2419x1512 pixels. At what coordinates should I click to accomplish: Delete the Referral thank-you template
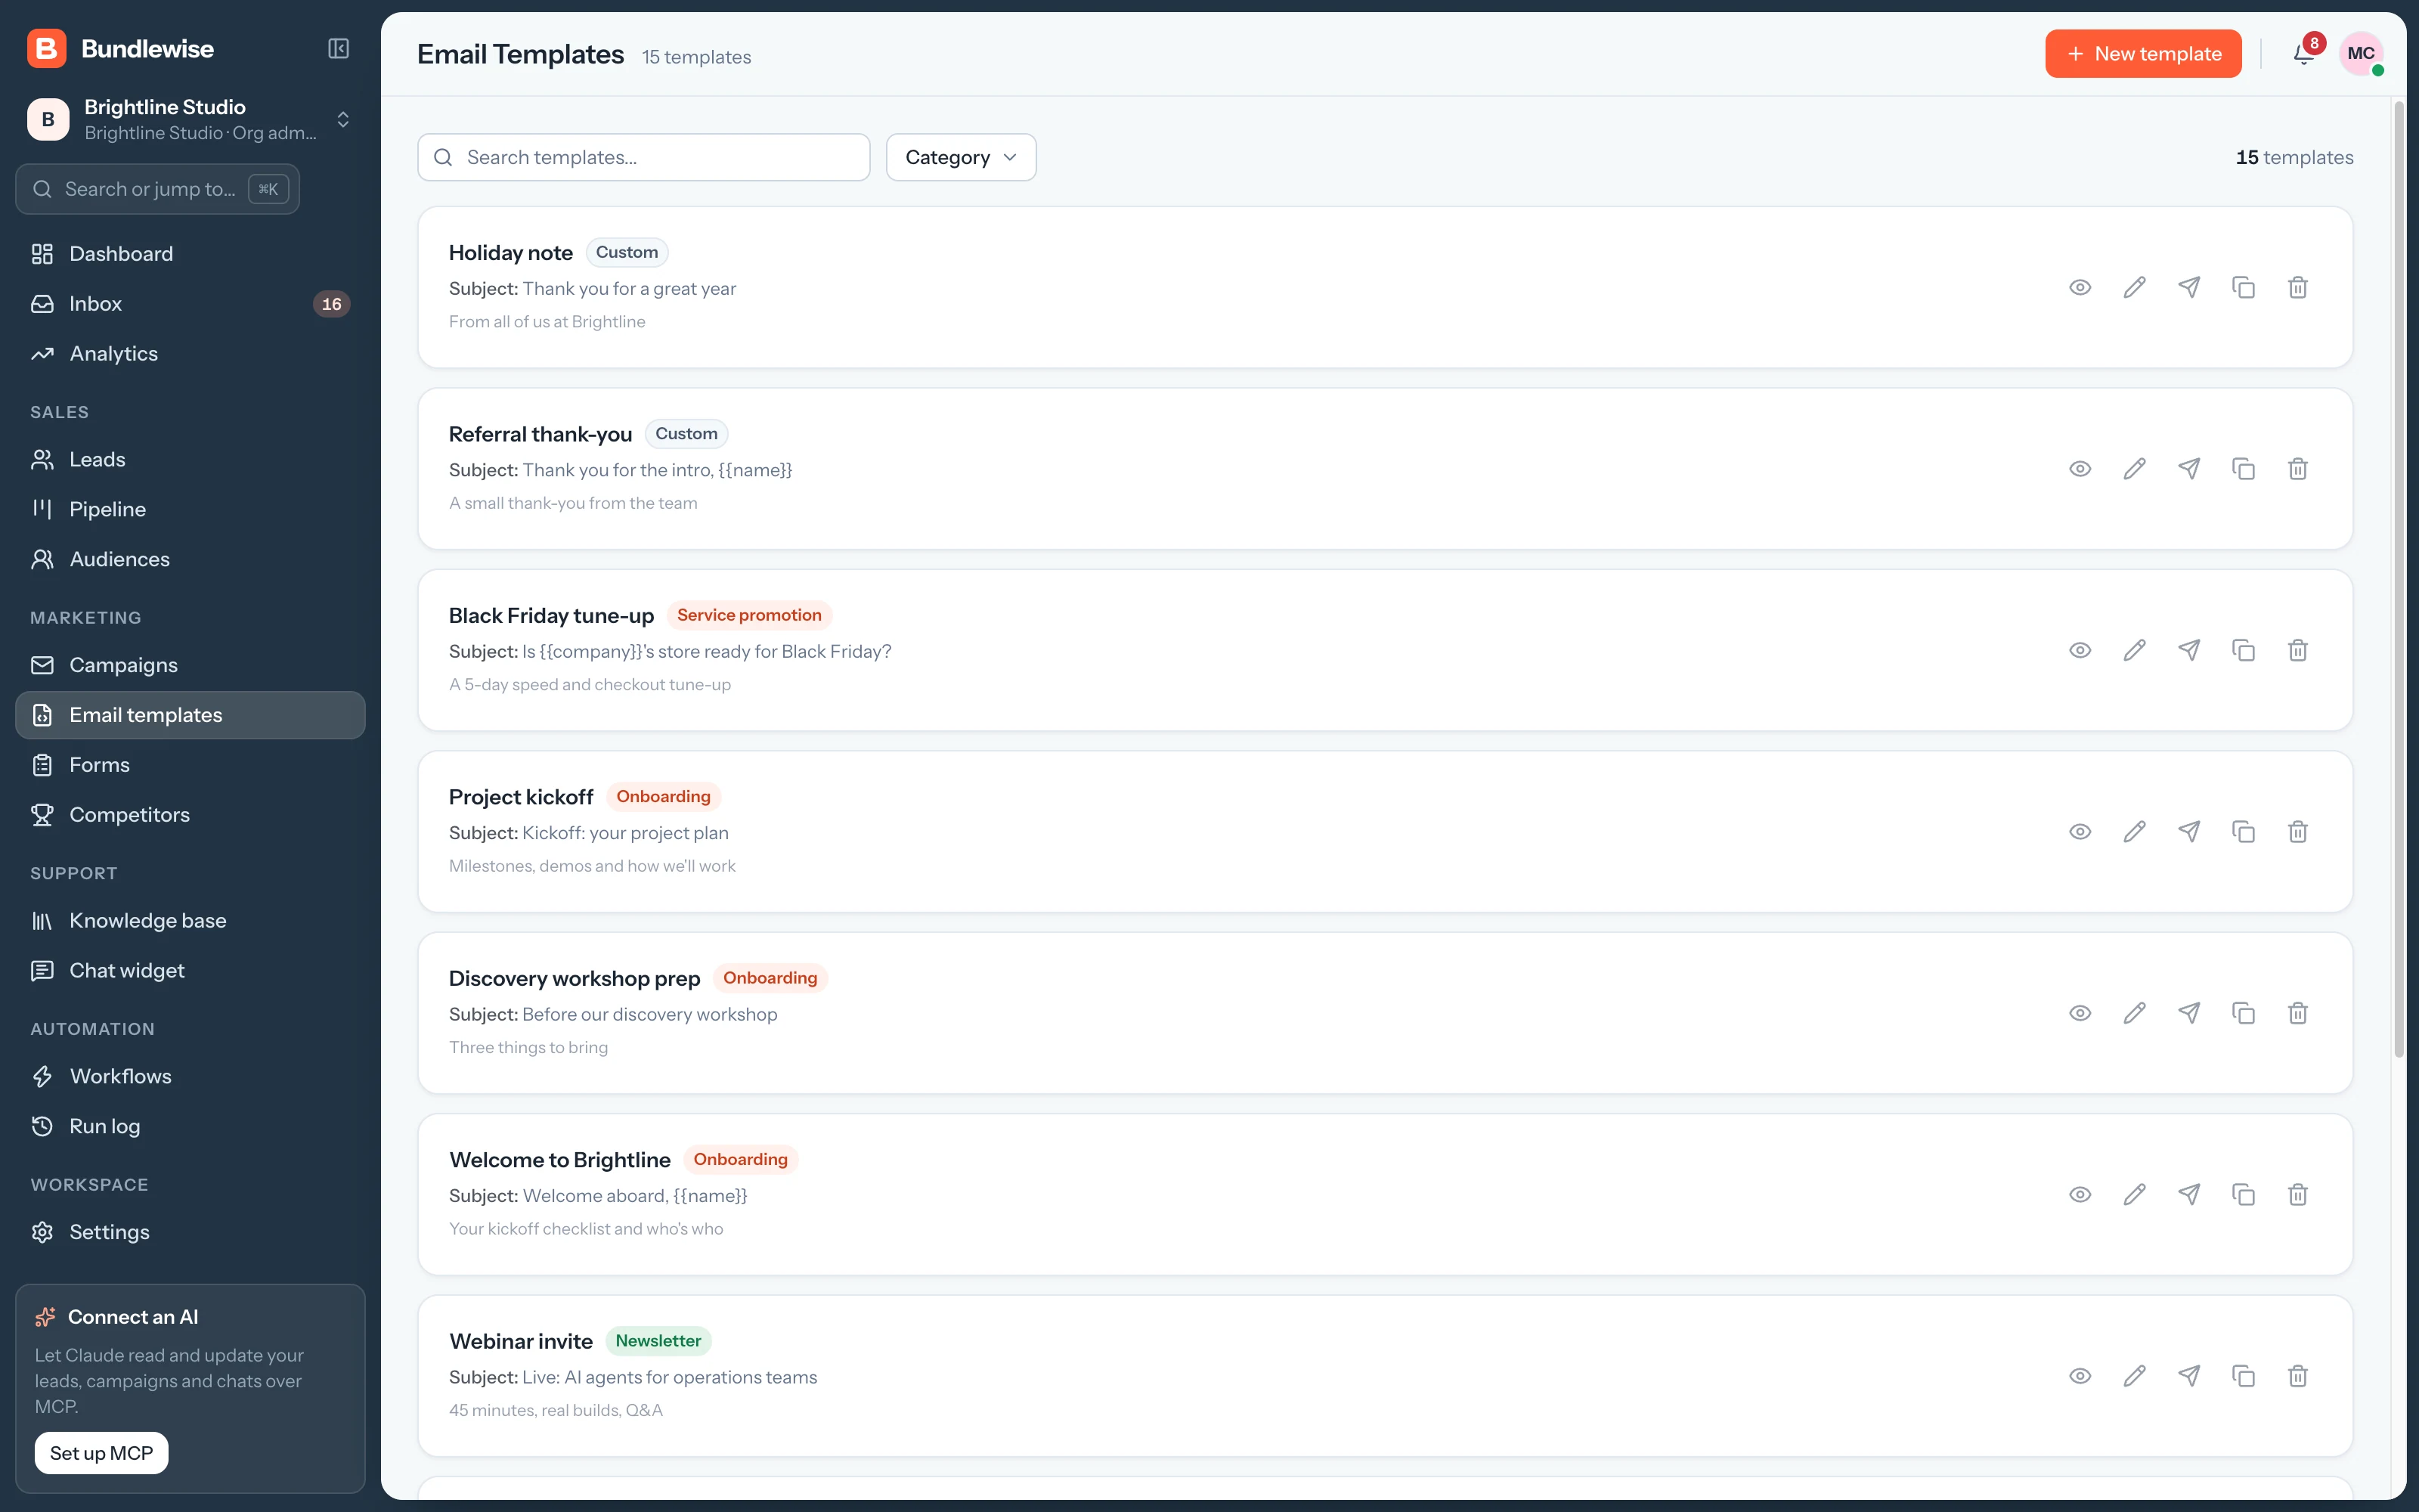(2298, 469)
